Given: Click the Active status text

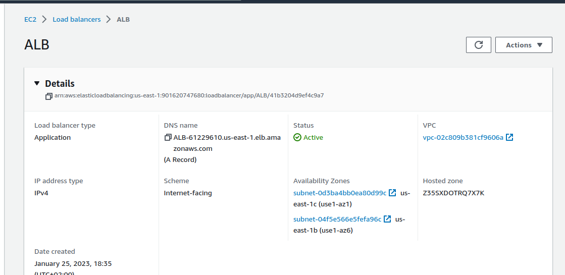Looking at the screenshot, I should pyautogui.click(x=313, y=137).
